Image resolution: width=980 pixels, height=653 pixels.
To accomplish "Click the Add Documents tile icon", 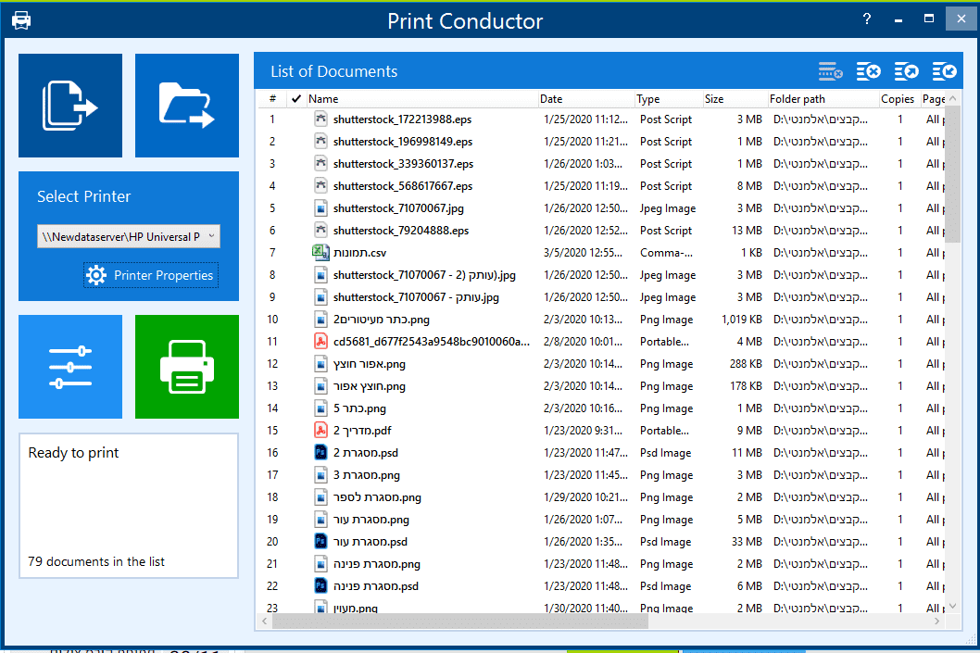I will pos(70,106).
